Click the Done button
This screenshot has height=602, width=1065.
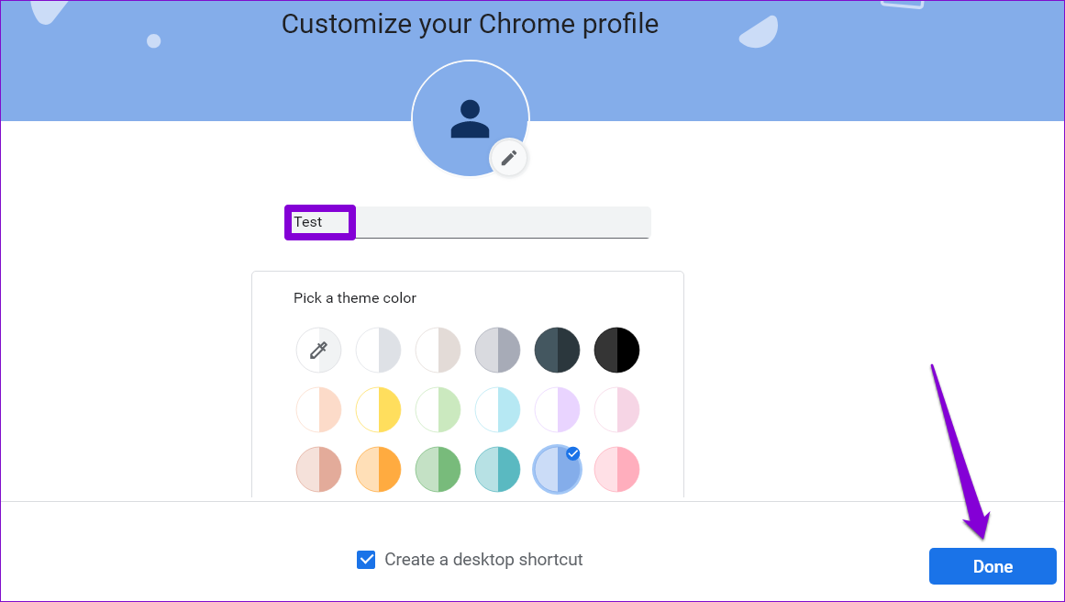click(993, 566)
